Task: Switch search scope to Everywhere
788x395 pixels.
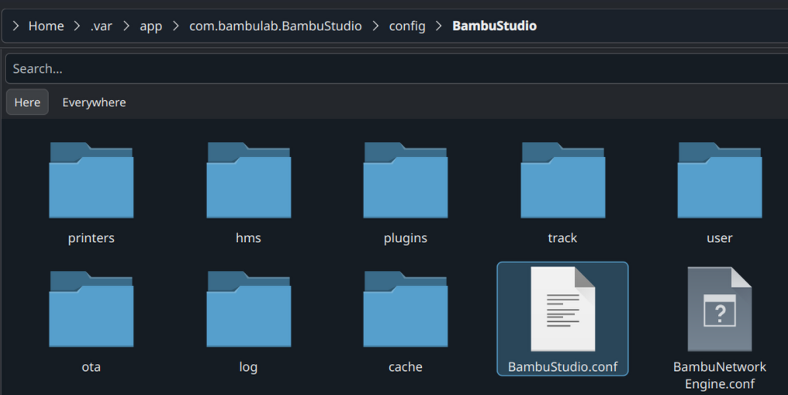Action: pyautogui.click(x=94, y=102)
